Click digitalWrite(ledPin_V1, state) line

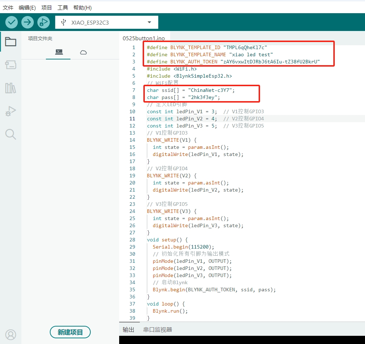tap(198, 154)
